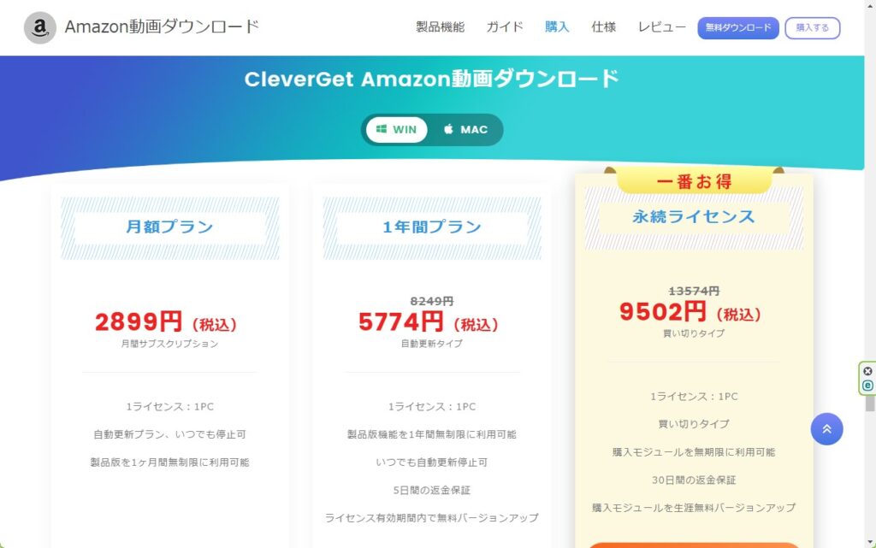Click the green 'e' side widget icon
Viewport: 876px width, 548px height.
tap(867, 386)
